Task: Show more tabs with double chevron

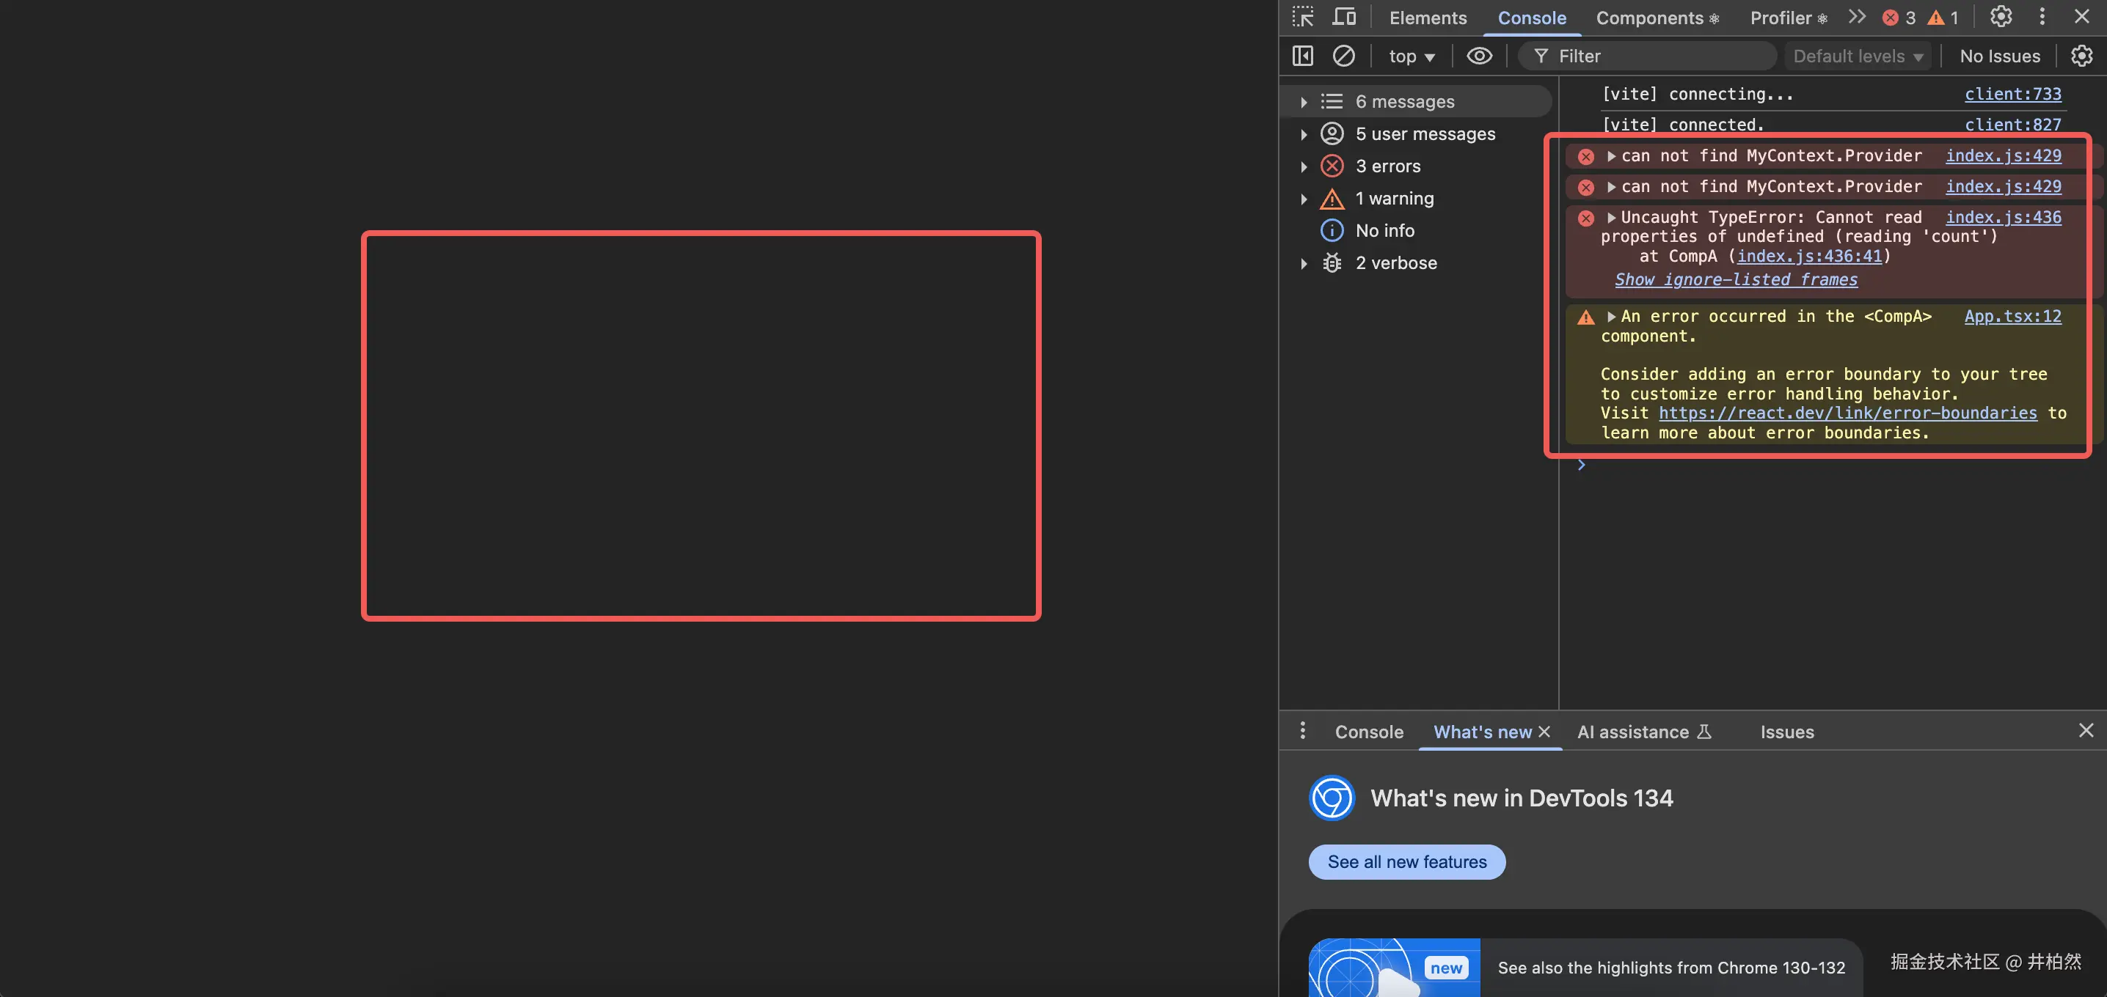Action: point(1857,17)
